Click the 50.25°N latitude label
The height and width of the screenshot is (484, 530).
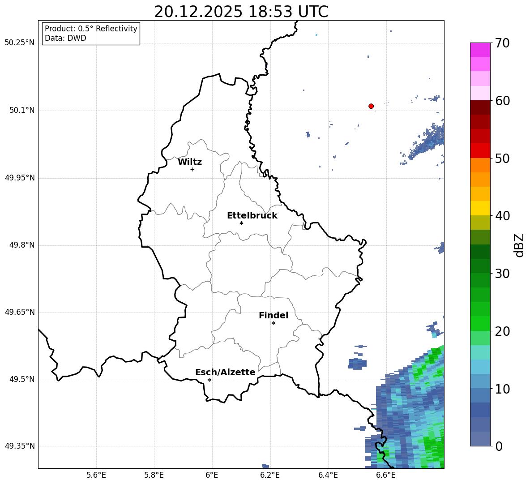click(20, 43)
